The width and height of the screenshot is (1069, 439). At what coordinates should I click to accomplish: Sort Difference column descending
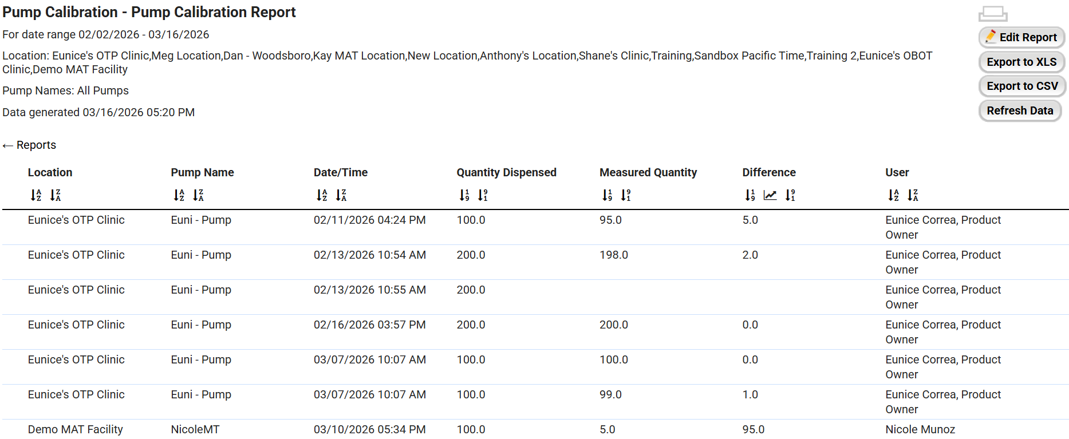[790, 195]
